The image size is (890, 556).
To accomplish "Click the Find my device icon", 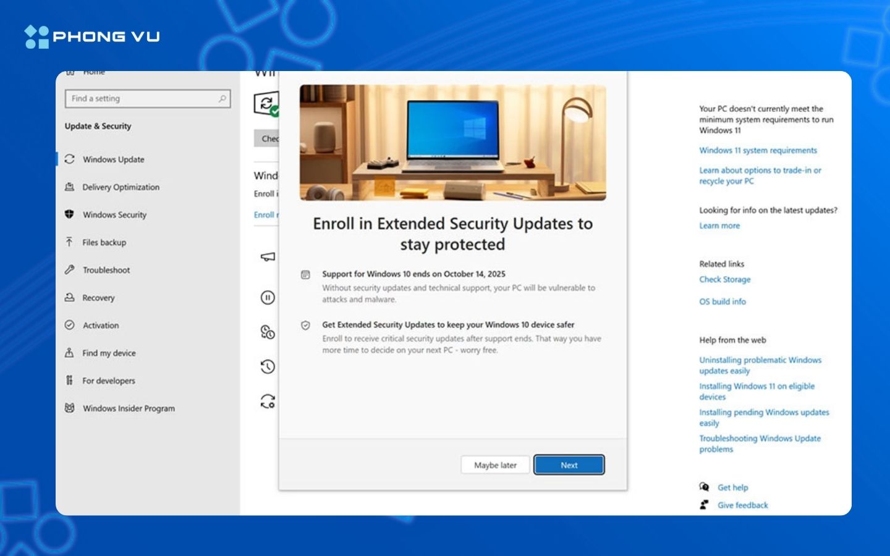I will 70,353.
